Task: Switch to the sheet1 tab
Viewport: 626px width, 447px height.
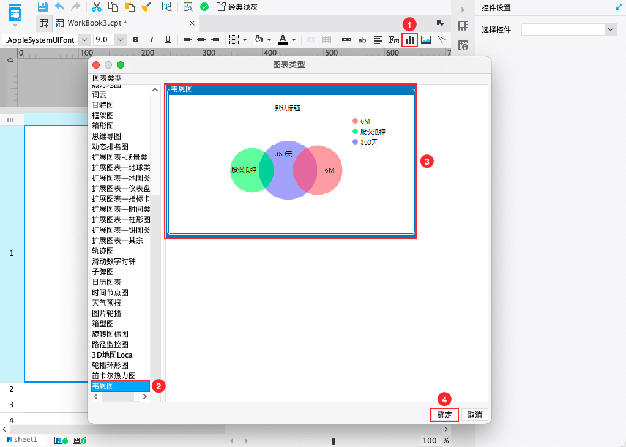Action: (22, 440)
